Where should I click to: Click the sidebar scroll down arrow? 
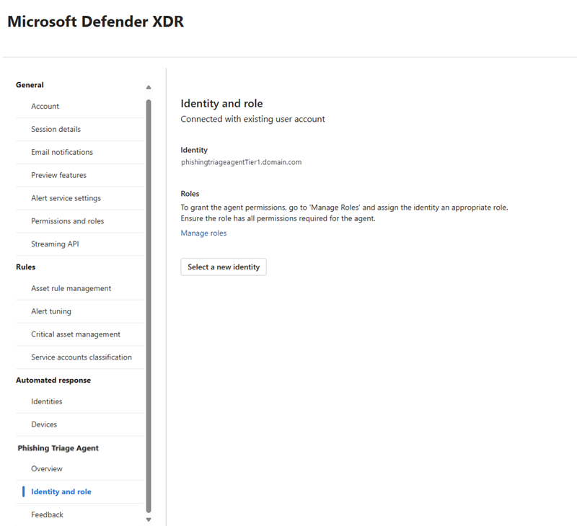pos(149,520)
